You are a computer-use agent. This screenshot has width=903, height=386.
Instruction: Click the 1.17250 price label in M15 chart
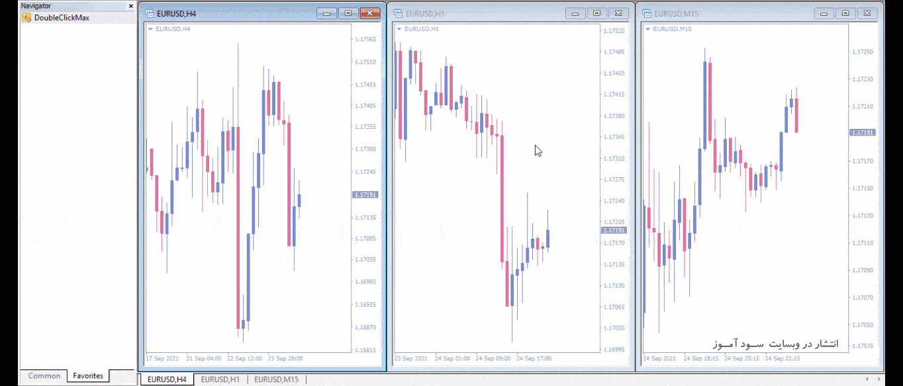click(863, 52)
